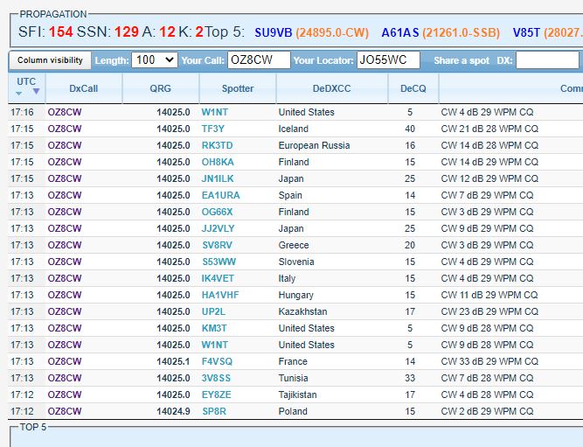This screenshot has height=447, width=583.
Task: Open the Column visibility button
Action: pyautogui.click(x=50, y=60)
